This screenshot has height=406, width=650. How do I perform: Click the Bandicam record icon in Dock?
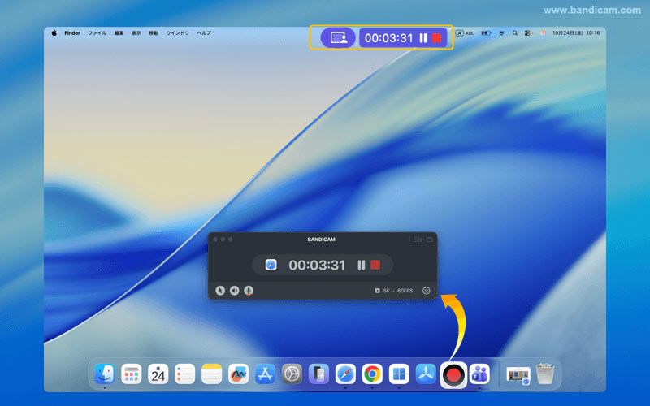pos(453,374)
